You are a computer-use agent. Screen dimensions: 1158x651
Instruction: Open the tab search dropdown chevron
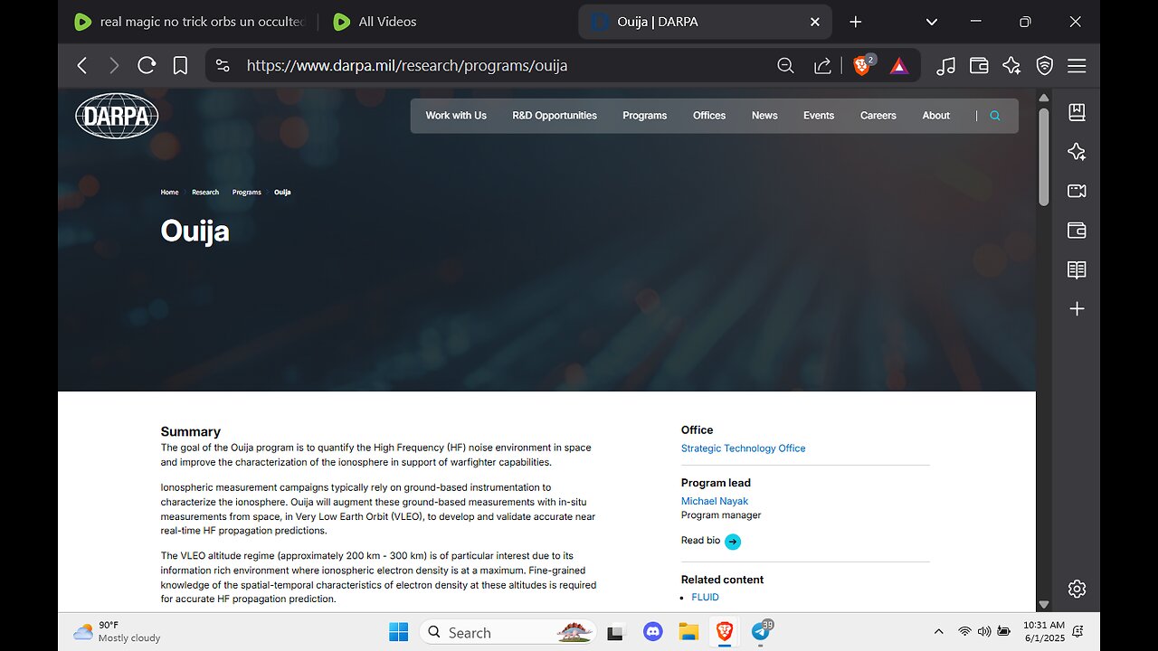tap(931, 22)
